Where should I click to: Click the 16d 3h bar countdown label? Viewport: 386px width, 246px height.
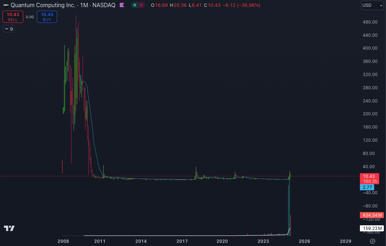point(370,181)
